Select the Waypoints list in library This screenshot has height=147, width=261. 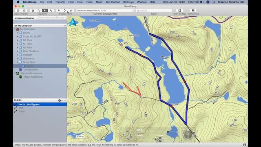[29, 58]
